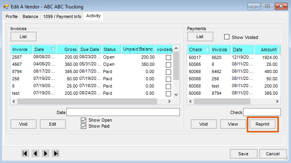
Task: Click the 350.00 unpaid balance cell
Action: tap(148, 64)
